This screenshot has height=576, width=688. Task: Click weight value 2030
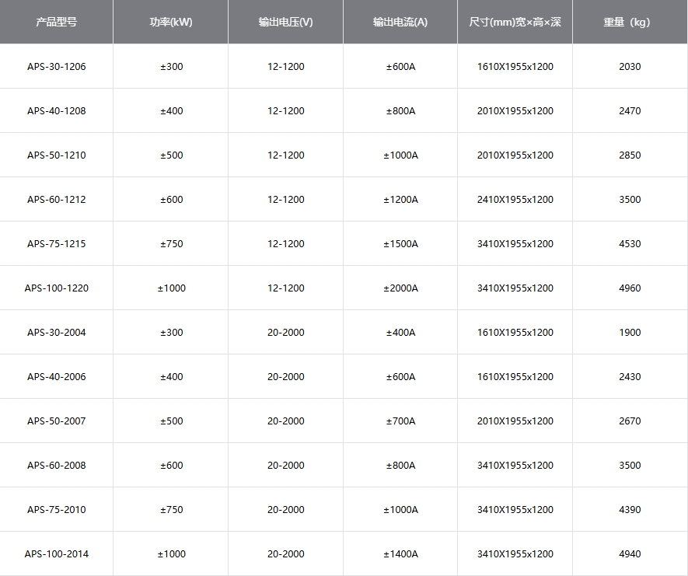tap(630, 67)
